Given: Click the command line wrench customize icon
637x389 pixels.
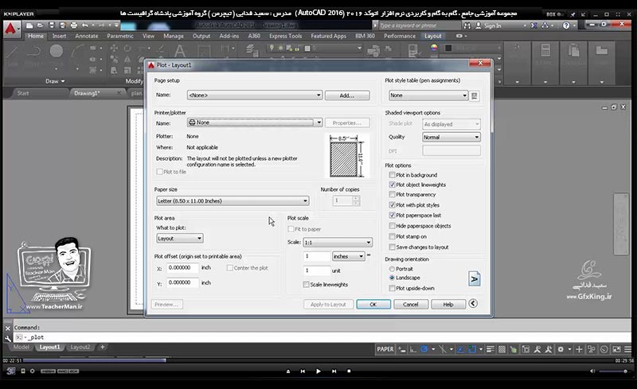Looking at the screenshot, I should pos(8,337).
